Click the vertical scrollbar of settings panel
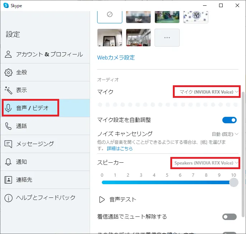Image resolution: width=246 pixels, height=234 pixels. [243, 154]
